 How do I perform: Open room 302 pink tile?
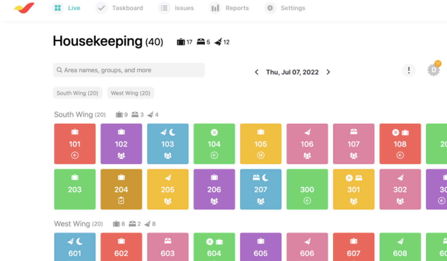tap(400, 189)
